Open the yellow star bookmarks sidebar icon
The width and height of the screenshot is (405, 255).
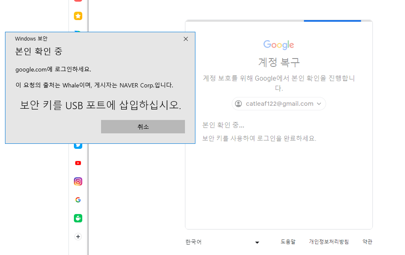[x=78, y=16]
